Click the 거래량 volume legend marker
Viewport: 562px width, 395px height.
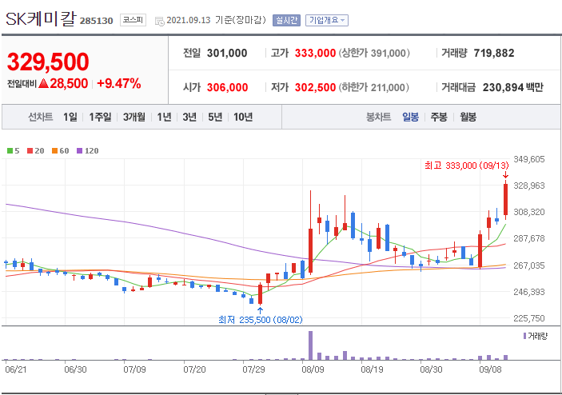point(524,336)
